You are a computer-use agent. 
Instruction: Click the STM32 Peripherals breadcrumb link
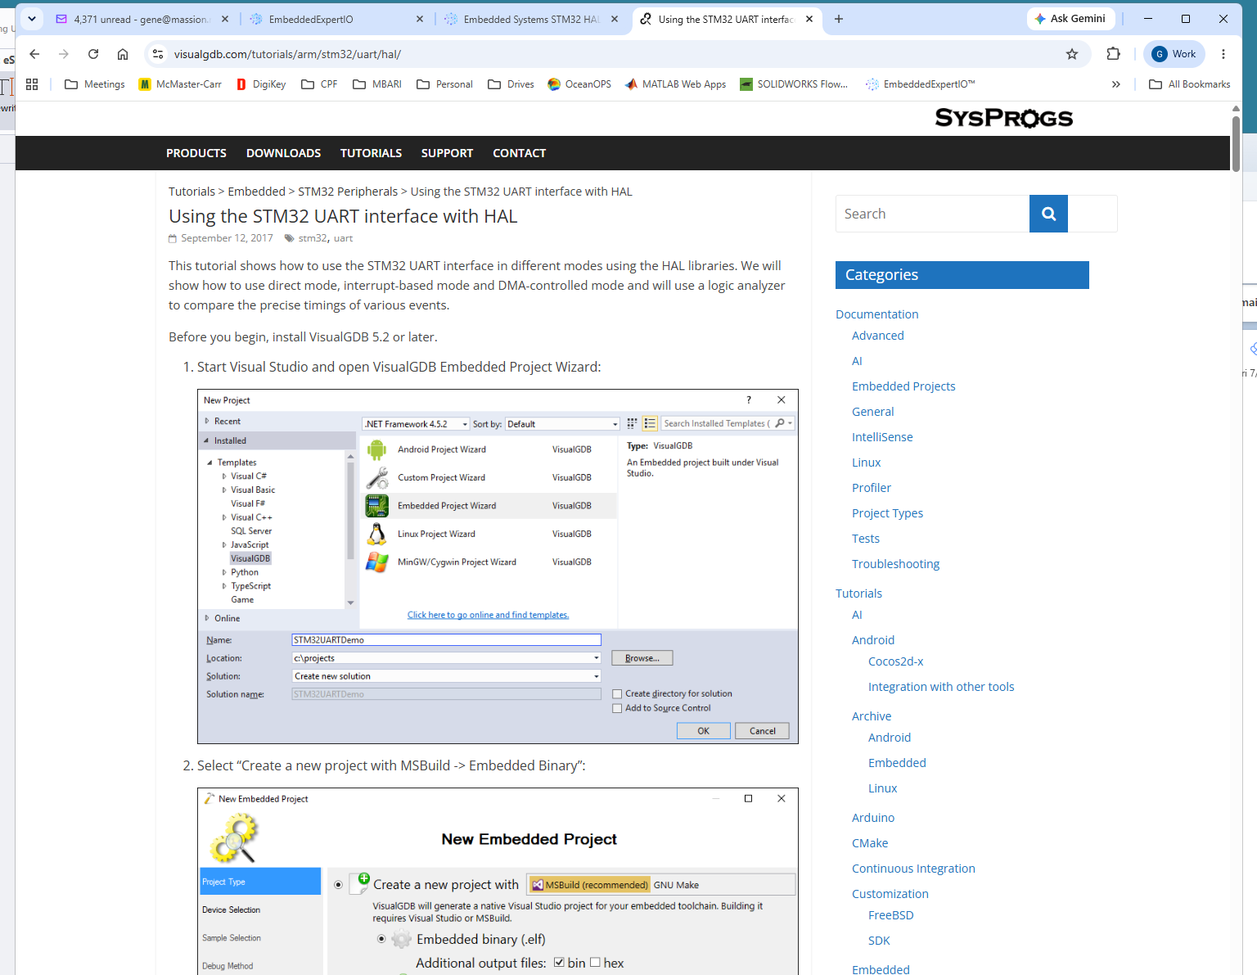(348, 192)
